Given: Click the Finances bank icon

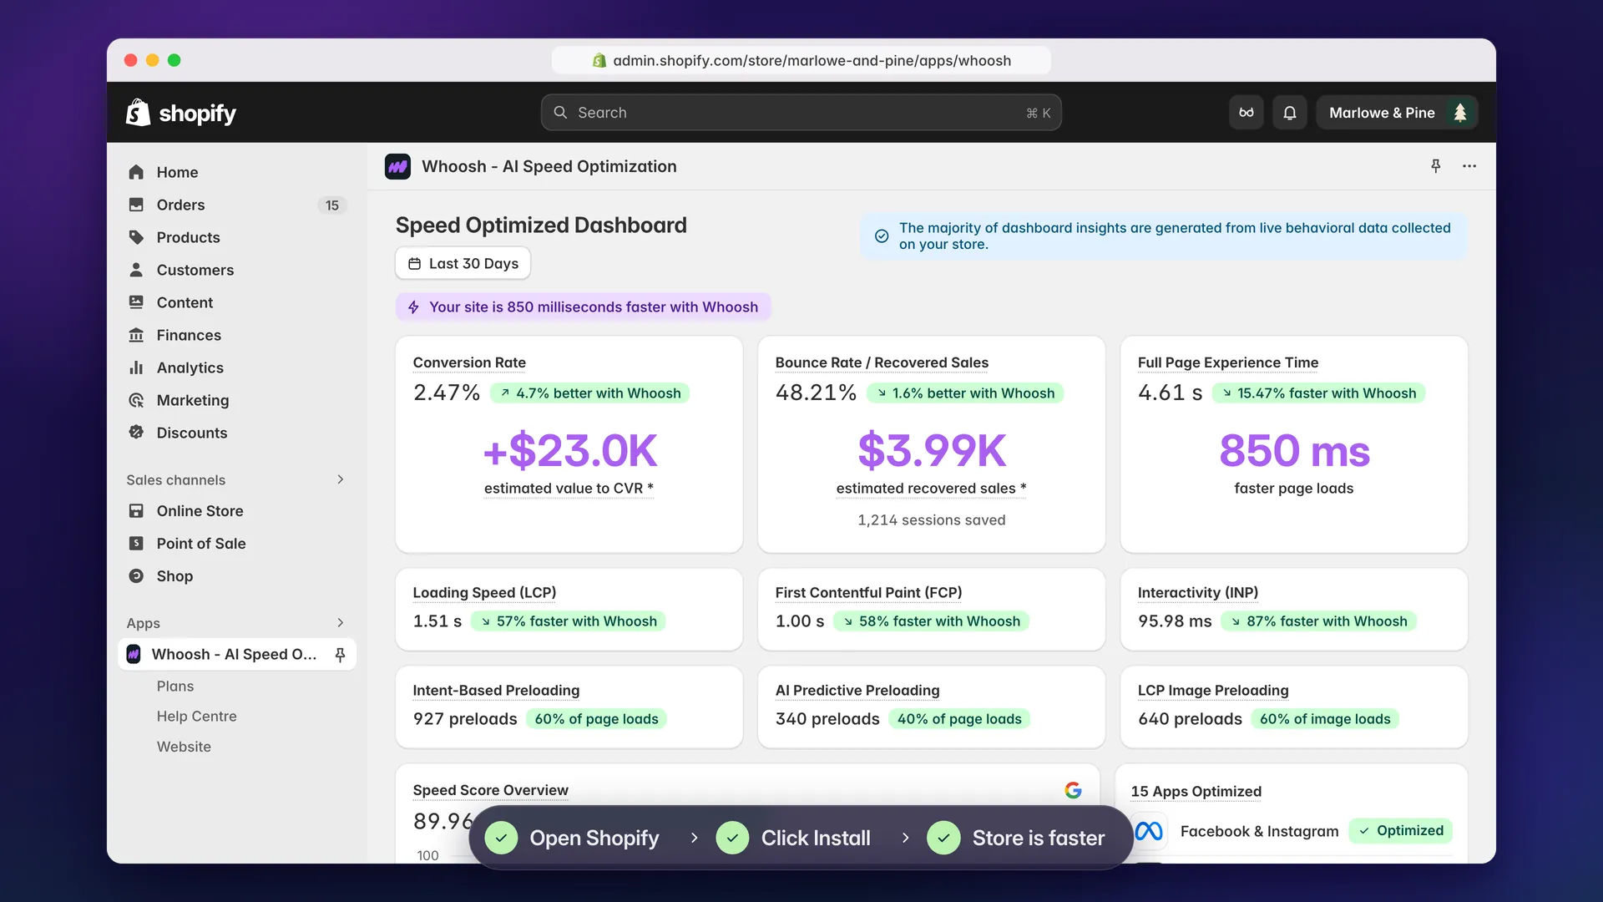Looking at the screenshot, I should point(136,335).
